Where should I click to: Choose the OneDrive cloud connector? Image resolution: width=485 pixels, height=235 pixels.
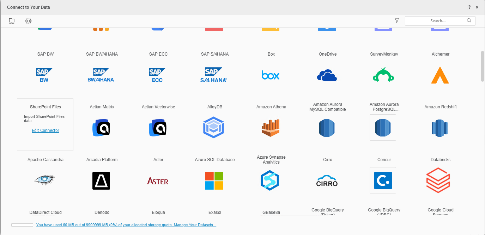pos(327,75)
